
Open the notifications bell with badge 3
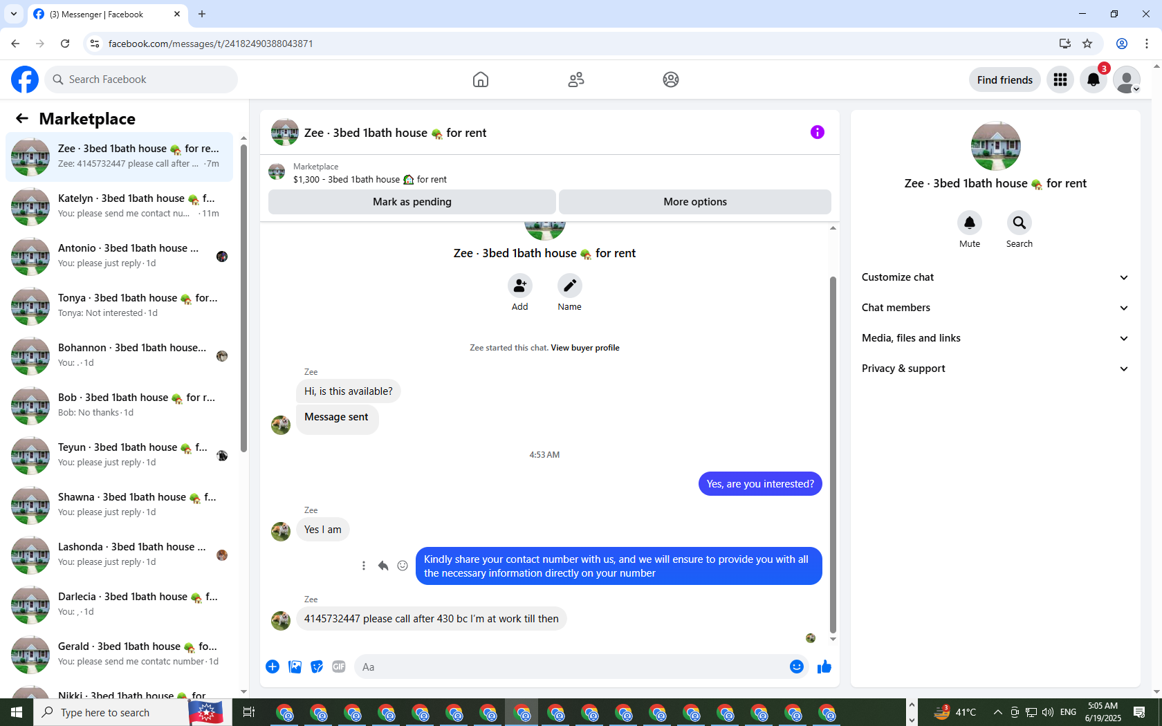tap(1094, 80)
